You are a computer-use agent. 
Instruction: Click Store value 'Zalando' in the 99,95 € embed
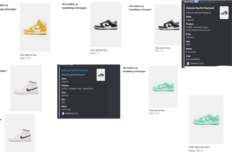(x=65, y=82)
